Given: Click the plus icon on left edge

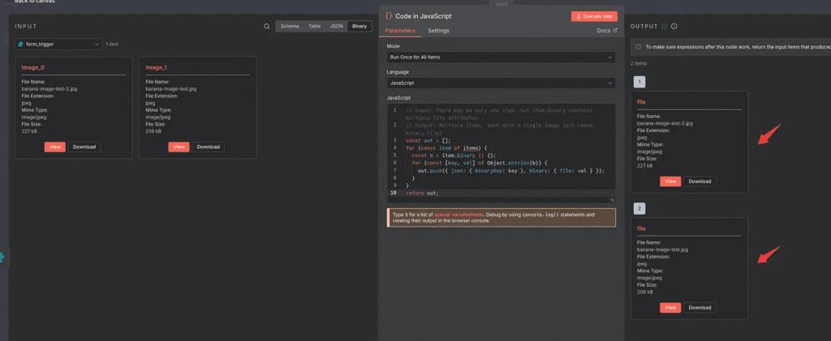Looking at the screenshot, I should (x=2, y=257).
